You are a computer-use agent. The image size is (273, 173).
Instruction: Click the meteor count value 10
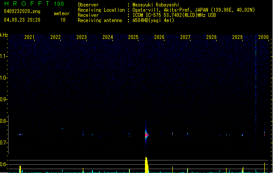tap(63, 20)
